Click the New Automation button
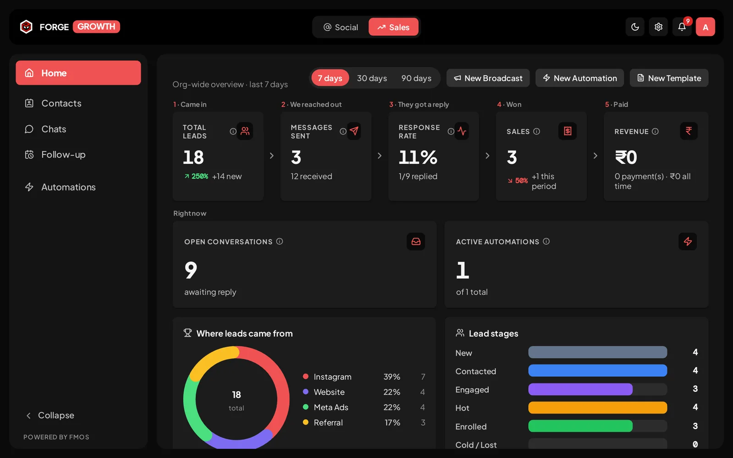Image resolution: width=733 pixels, height=458 pixels. 580,78
